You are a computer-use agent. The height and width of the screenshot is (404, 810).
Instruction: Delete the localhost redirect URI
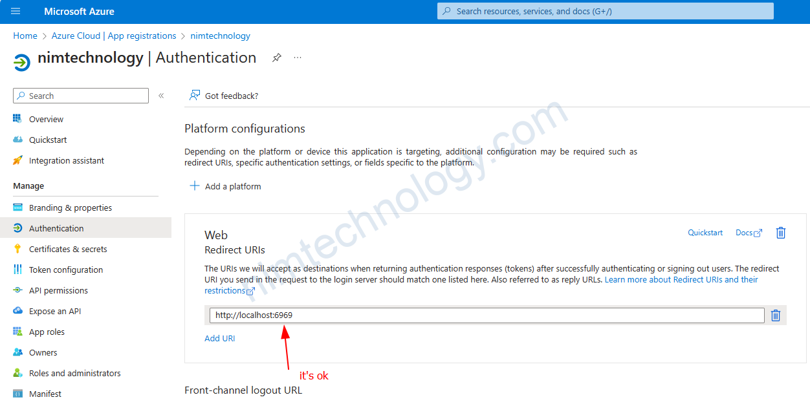[x=776, y=315]
